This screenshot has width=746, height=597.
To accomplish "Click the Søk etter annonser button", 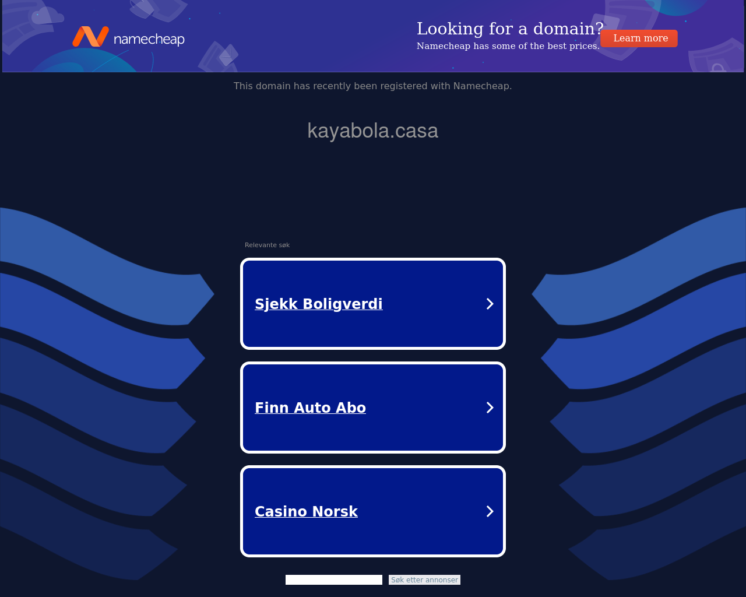I will tap(424, 580).
